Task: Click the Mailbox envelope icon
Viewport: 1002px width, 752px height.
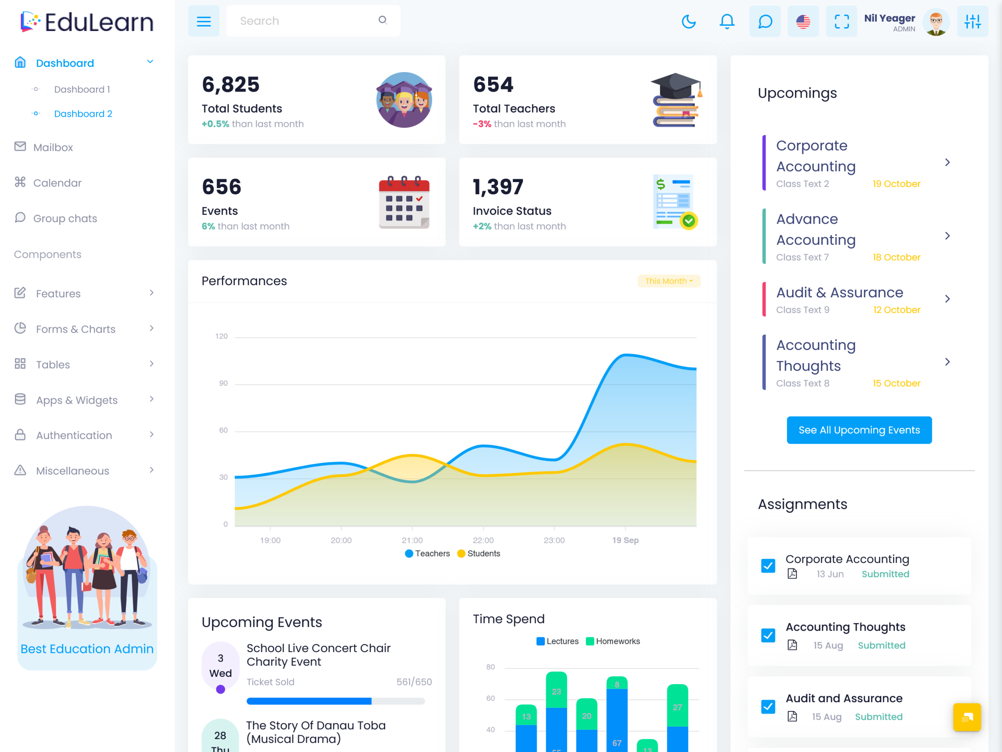Action: tap(20, 146)
